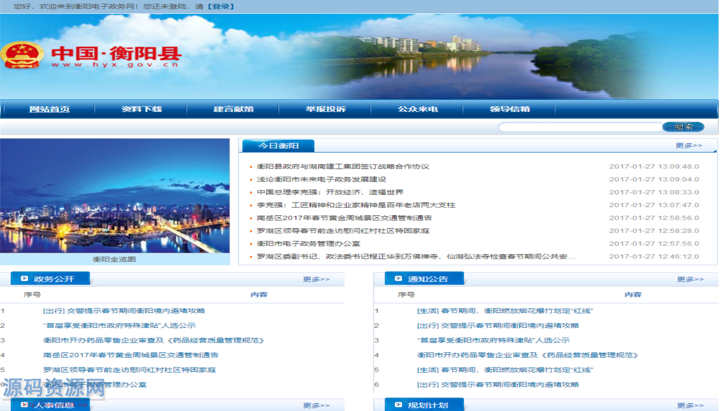Select the 今日衡阳 tab

point(278,146)
